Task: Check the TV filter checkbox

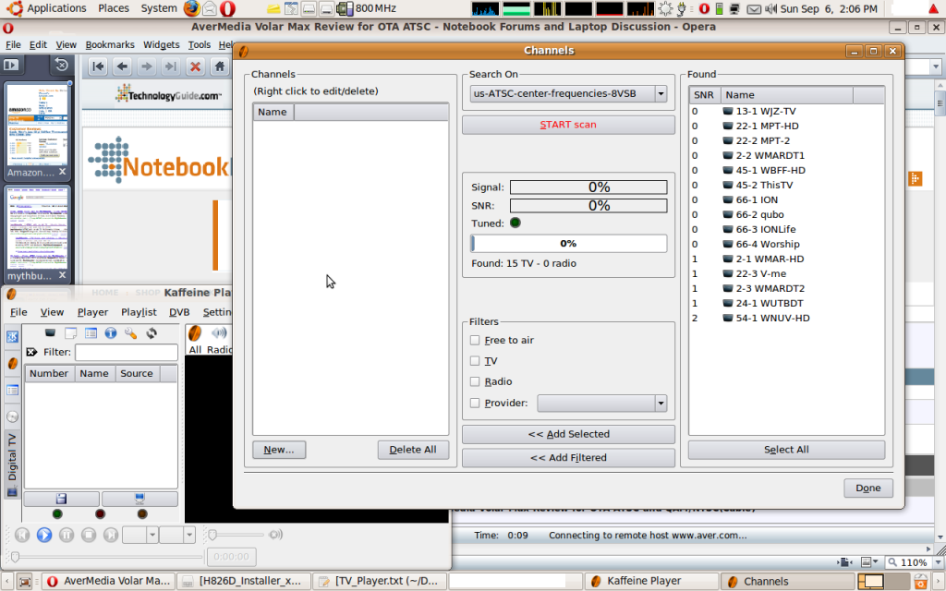Action: click(x=475, y=361)
